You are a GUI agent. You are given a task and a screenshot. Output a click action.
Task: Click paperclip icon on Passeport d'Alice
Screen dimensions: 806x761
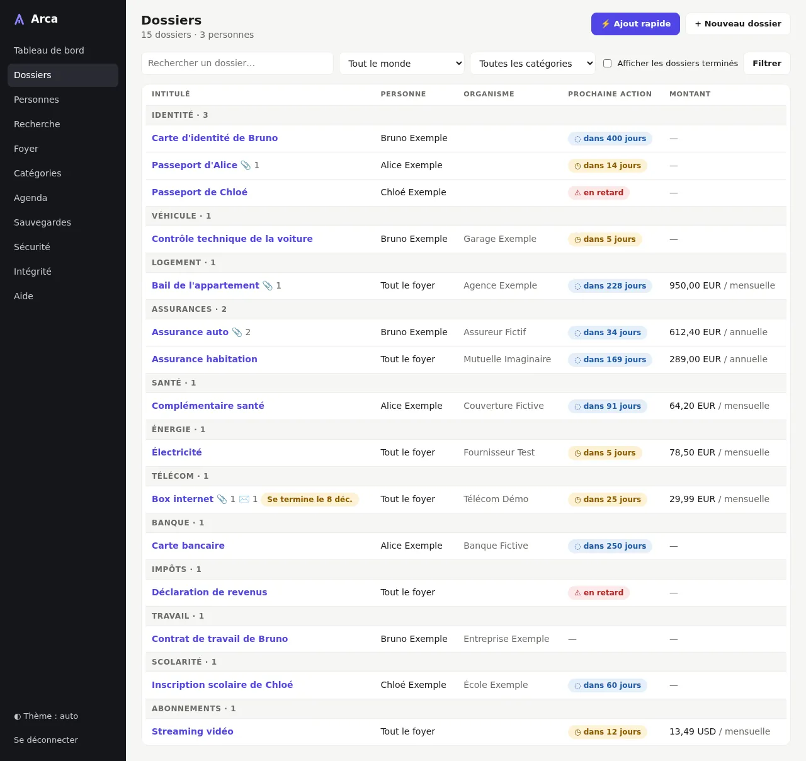pos(246,165)
